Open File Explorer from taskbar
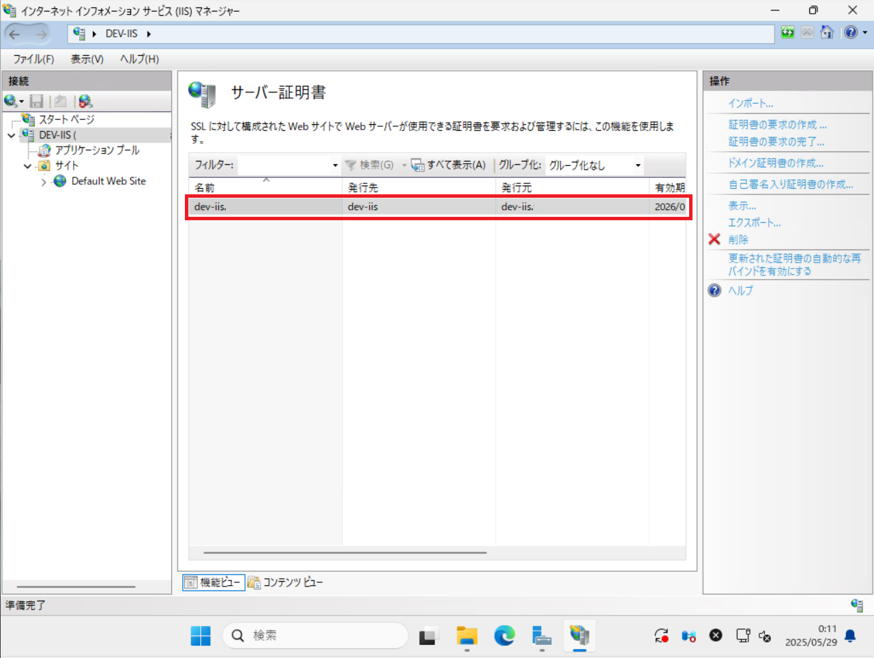 467,635
